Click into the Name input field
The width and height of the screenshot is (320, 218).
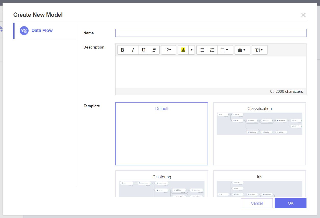point(211,33)
